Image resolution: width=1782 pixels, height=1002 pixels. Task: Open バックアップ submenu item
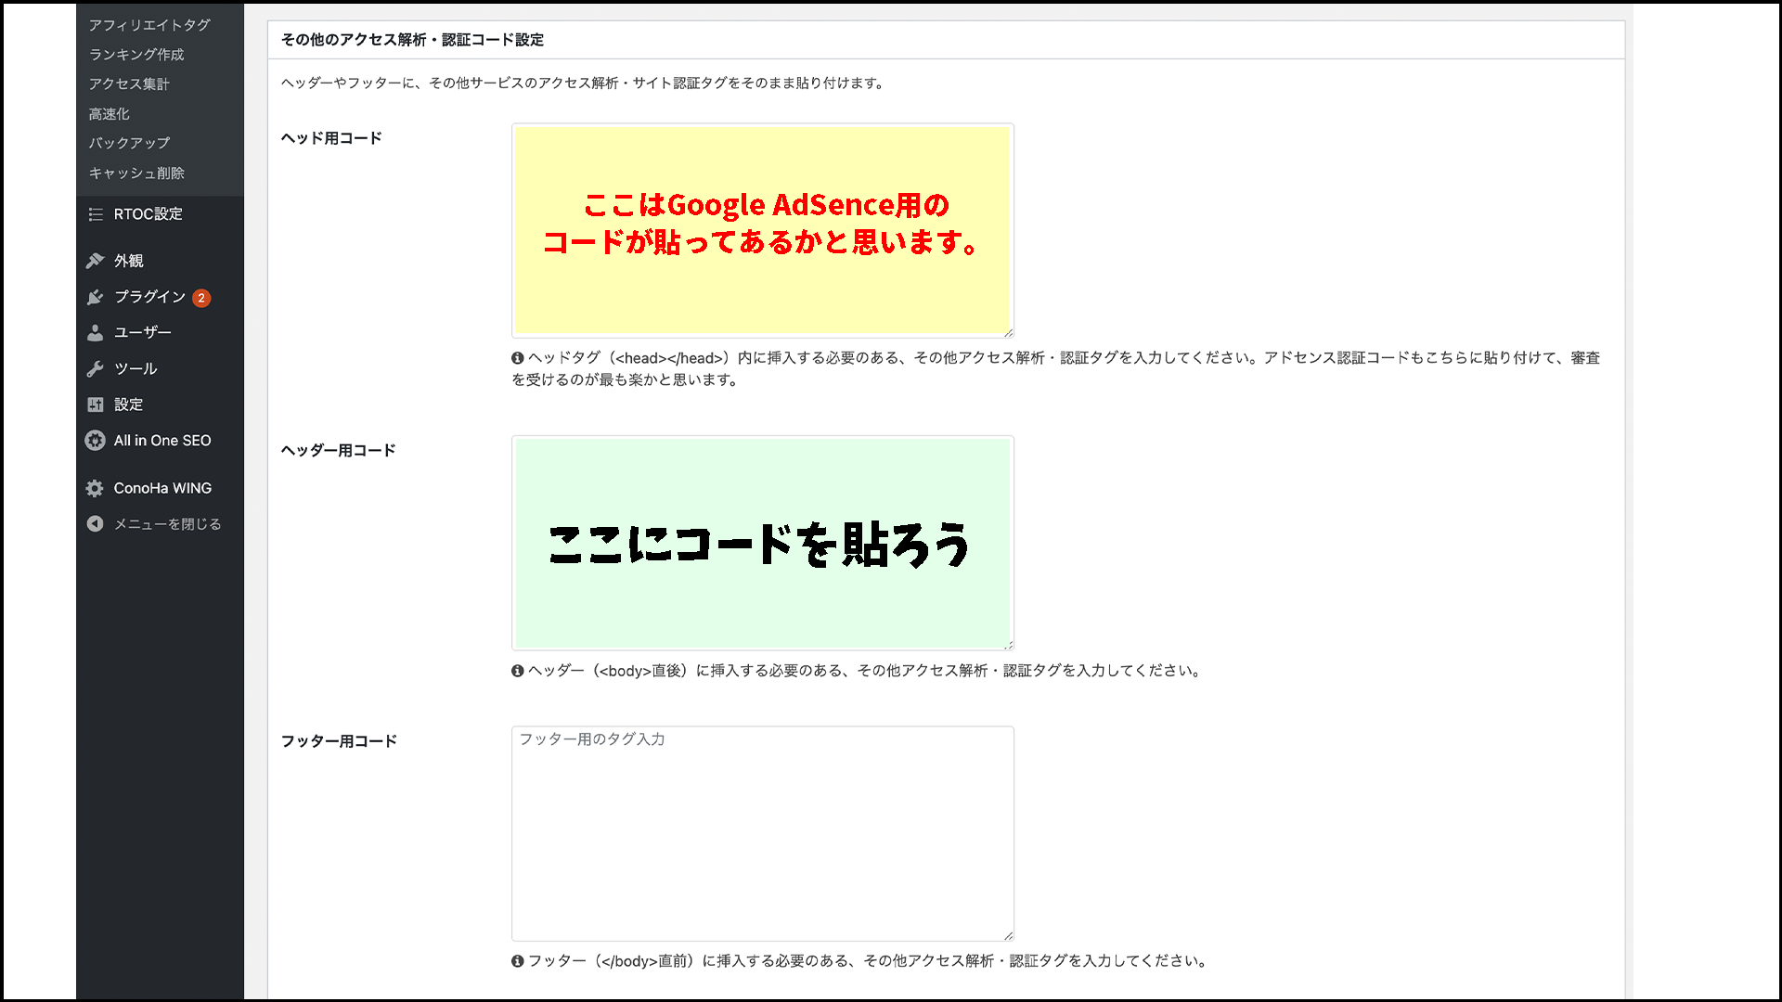tap(129, 143)
